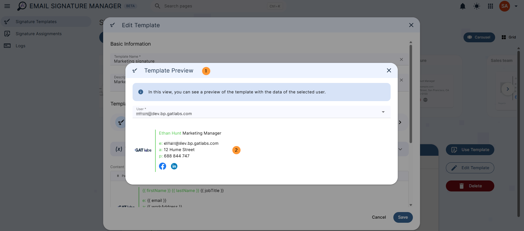Click the Edit Template pencil button
The height and width of the screenshot is (231, 524).
470,168
